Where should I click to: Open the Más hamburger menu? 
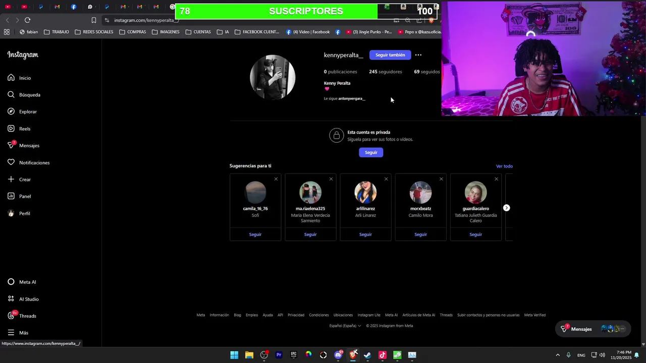pyautogui.click(x=11, y=333)
